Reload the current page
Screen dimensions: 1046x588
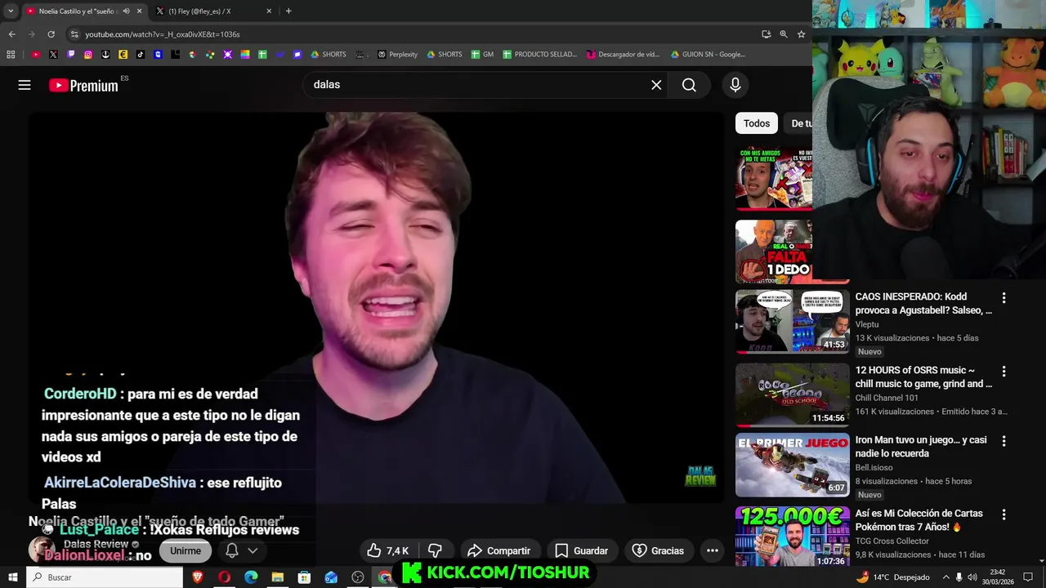pos(51,34)
